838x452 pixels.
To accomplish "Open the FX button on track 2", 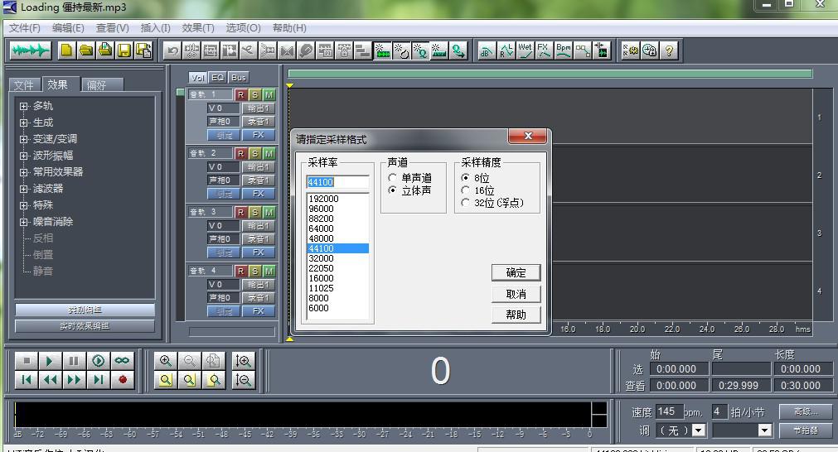I will (x=258, y=193).
